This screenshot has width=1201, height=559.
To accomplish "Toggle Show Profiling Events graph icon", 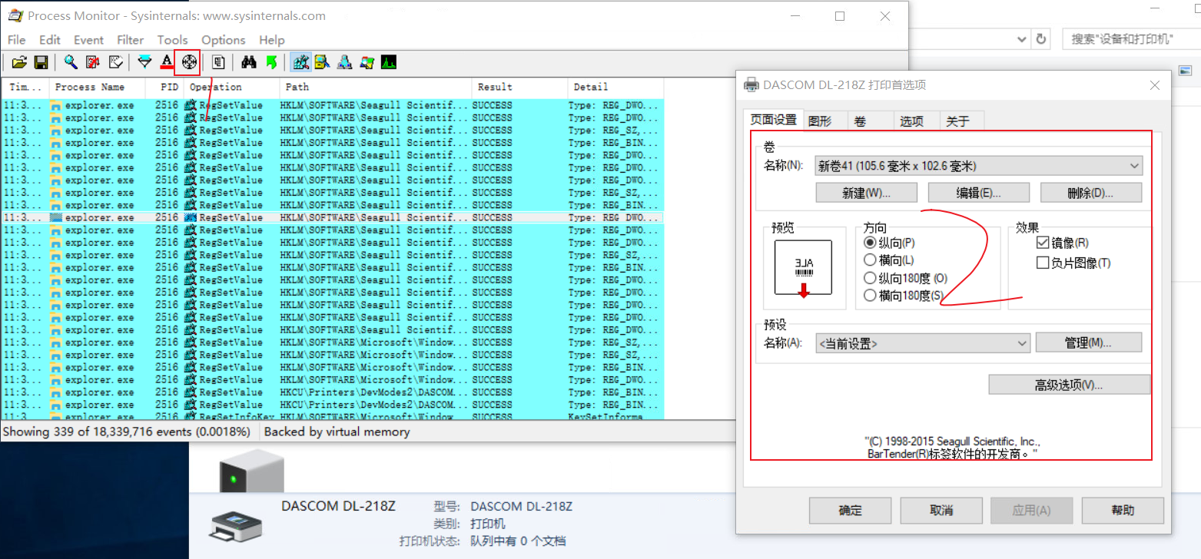I will coord(389,62).
